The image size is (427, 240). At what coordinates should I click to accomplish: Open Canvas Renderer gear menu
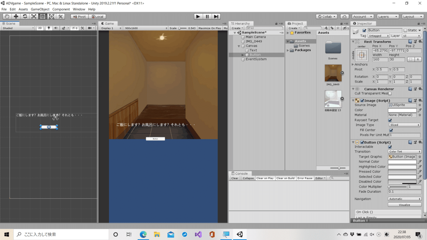[420, 89]
